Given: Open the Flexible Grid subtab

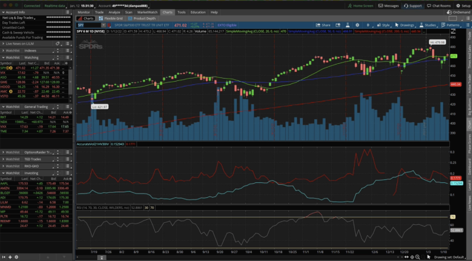Looking at the screenshot, I should pos(111,18).
